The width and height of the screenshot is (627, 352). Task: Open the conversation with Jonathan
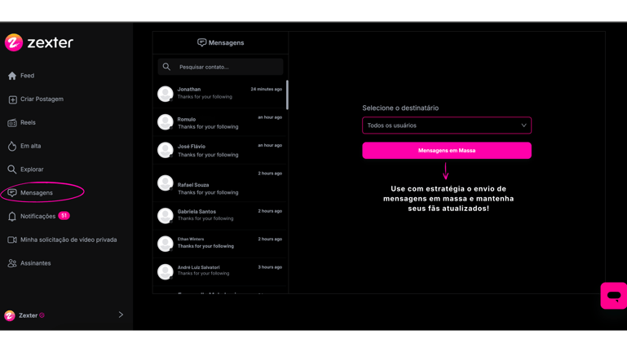(x=220, y=94)
